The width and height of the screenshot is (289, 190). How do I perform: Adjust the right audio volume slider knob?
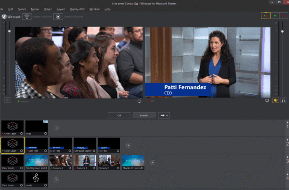282,31
